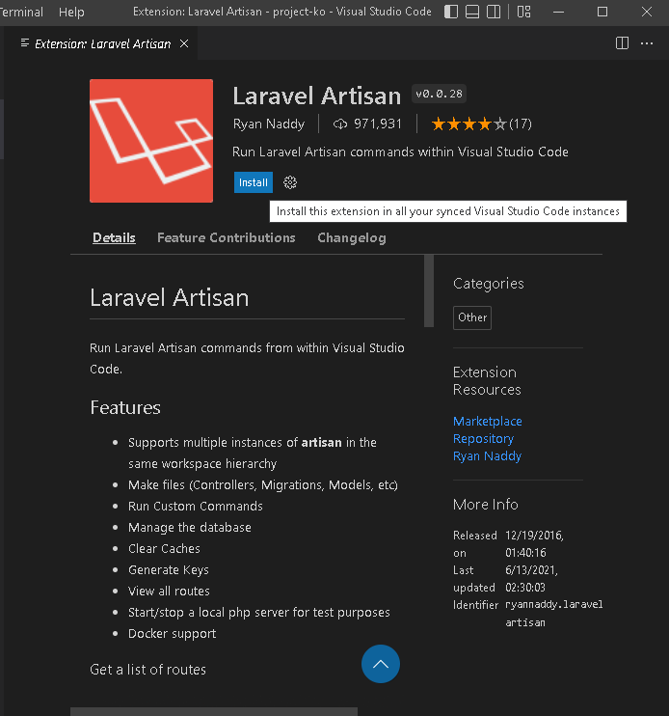
Task: Click the Laravel Artisan extension logo
Action: (x=151, y=141)
